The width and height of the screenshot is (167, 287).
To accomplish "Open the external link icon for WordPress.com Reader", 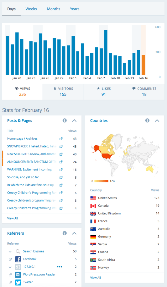I will [10, 275].
